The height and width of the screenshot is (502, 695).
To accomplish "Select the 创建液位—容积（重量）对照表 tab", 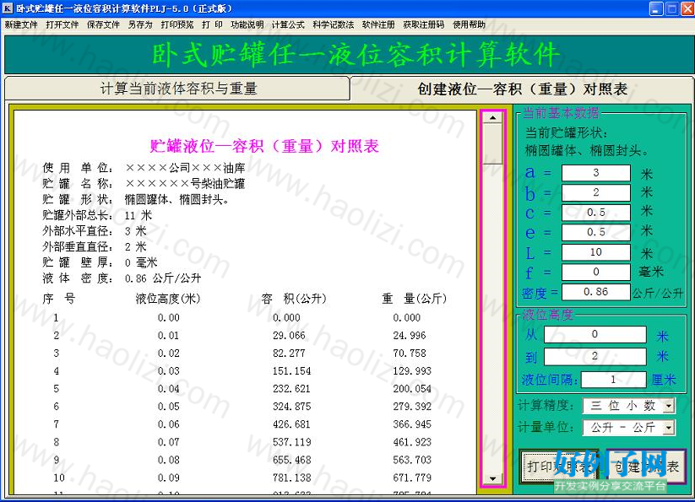I will coord(522,89).
